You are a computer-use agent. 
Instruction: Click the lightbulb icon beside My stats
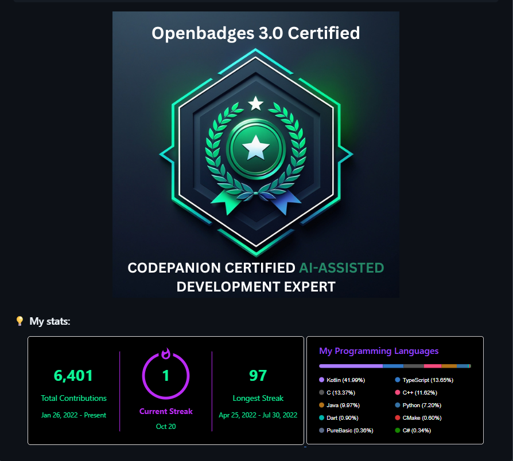21,321
